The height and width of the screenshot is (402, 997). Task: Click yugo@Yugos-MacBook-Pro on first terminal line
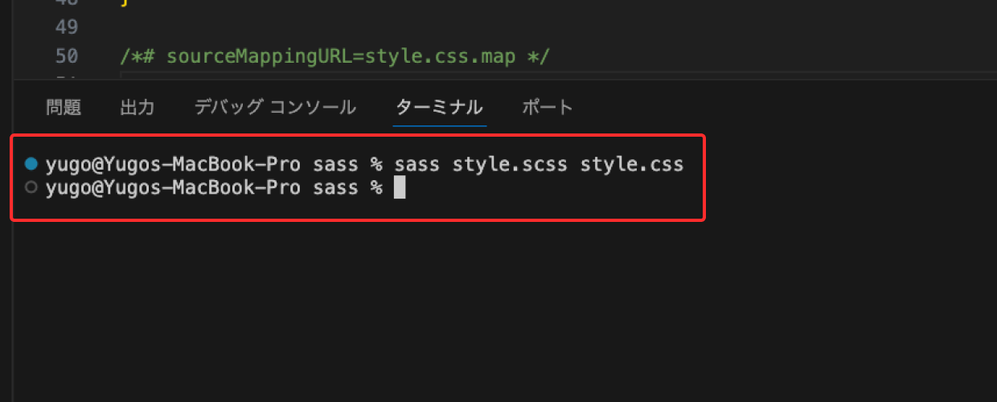(x=173, y=165)
